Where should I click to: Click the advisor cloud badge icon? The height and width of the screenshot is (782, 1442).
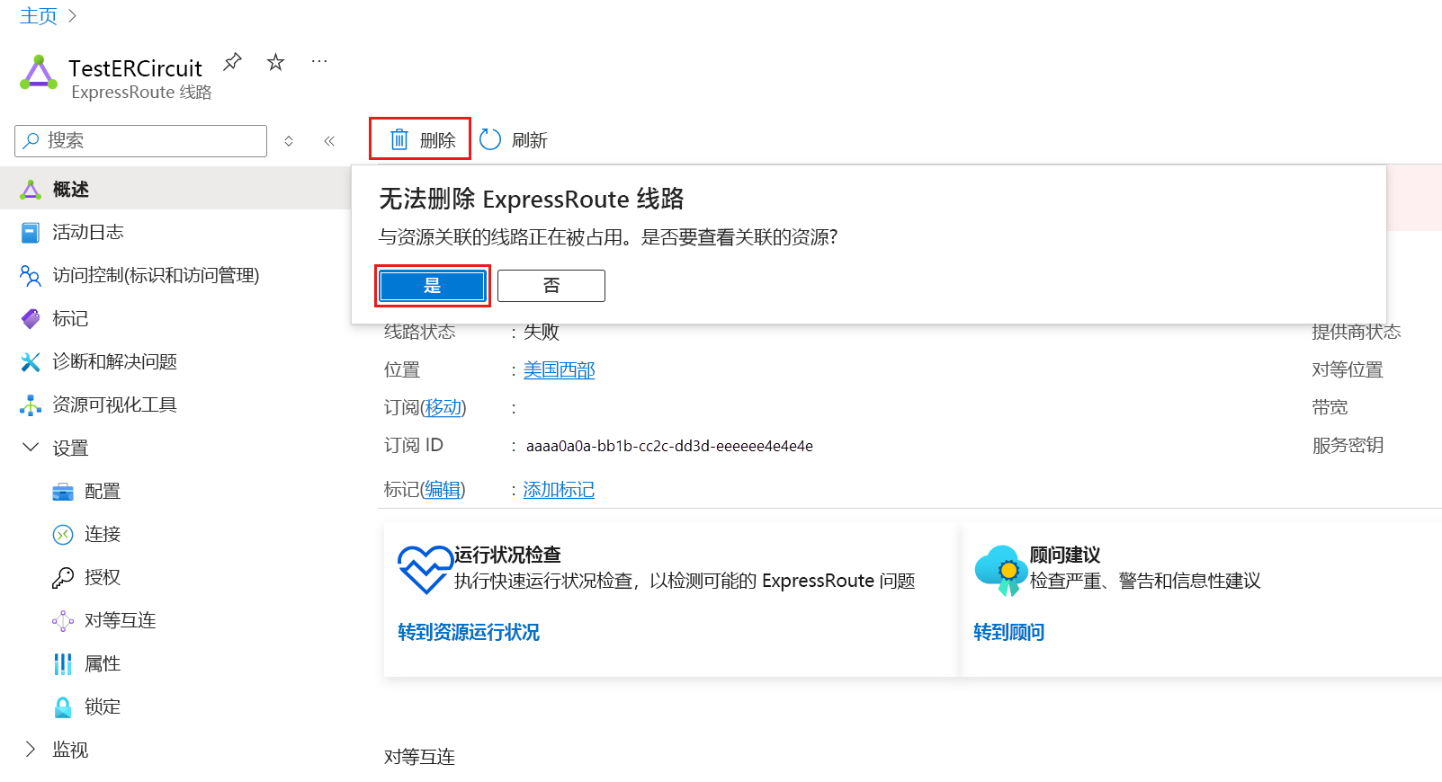point(1001,570)
